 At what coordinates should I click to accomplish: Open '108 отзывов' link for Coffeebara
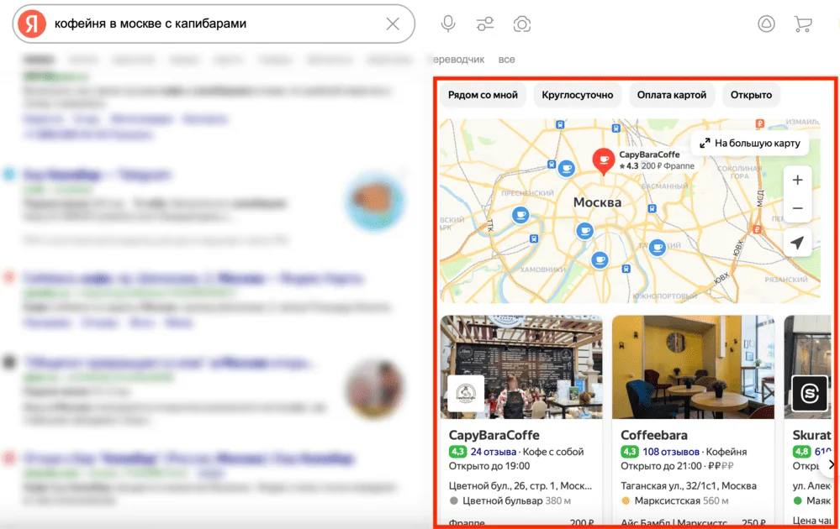point(671,452)
